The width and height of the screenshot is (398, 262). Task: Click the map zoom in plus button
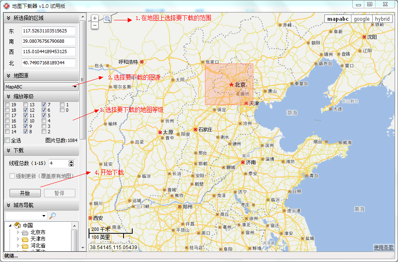point(95,18)
